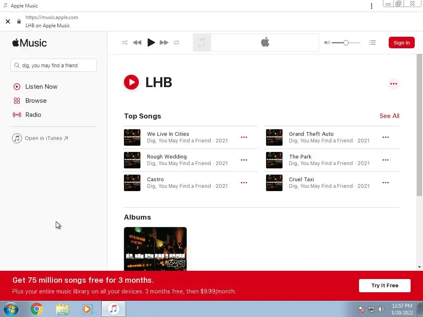423x317 pixels.
Task: Open the Dig, You May Find a Friend album cover
Action: (155, 249)
